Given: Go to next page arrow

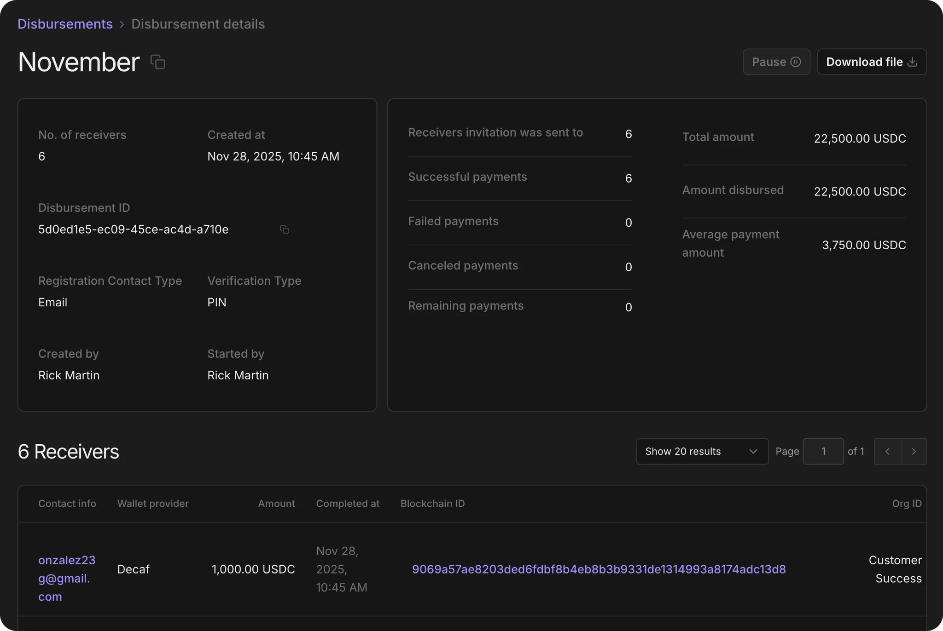Looking at the screenshot, I should pyautogui.click(x=914, y=452).
